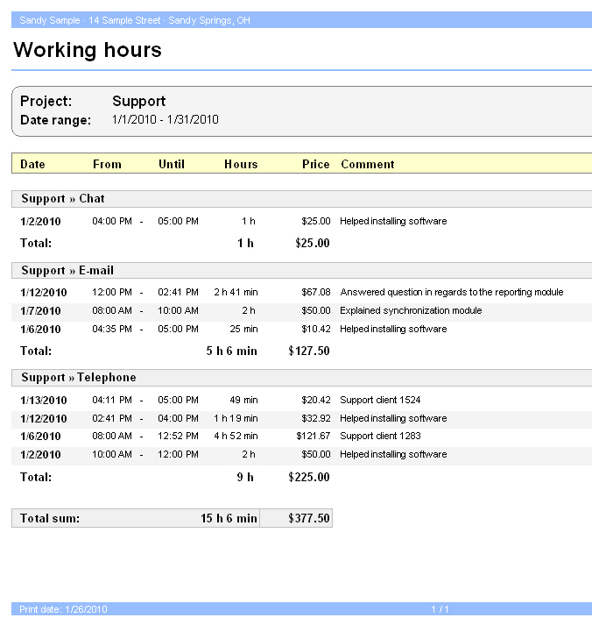Click the total sum price '$377.50'
Screen dimensions: 592x632
(309, 518)
